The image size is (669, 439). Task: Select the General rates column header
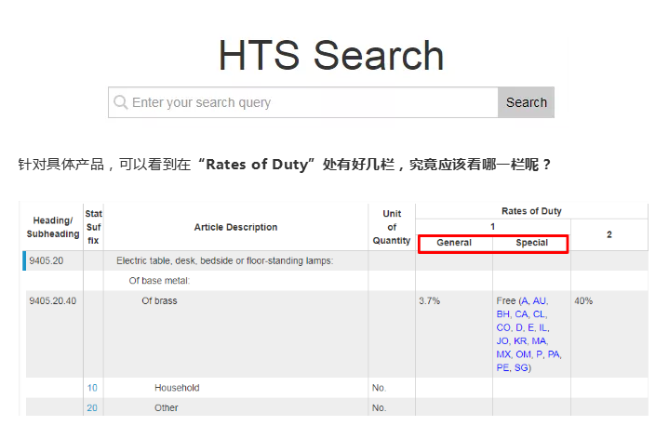(454, 243)
